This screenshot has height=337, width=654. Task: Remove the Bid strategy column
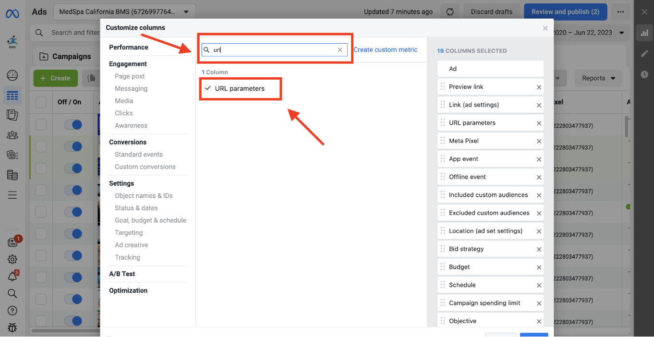[539, 249]
